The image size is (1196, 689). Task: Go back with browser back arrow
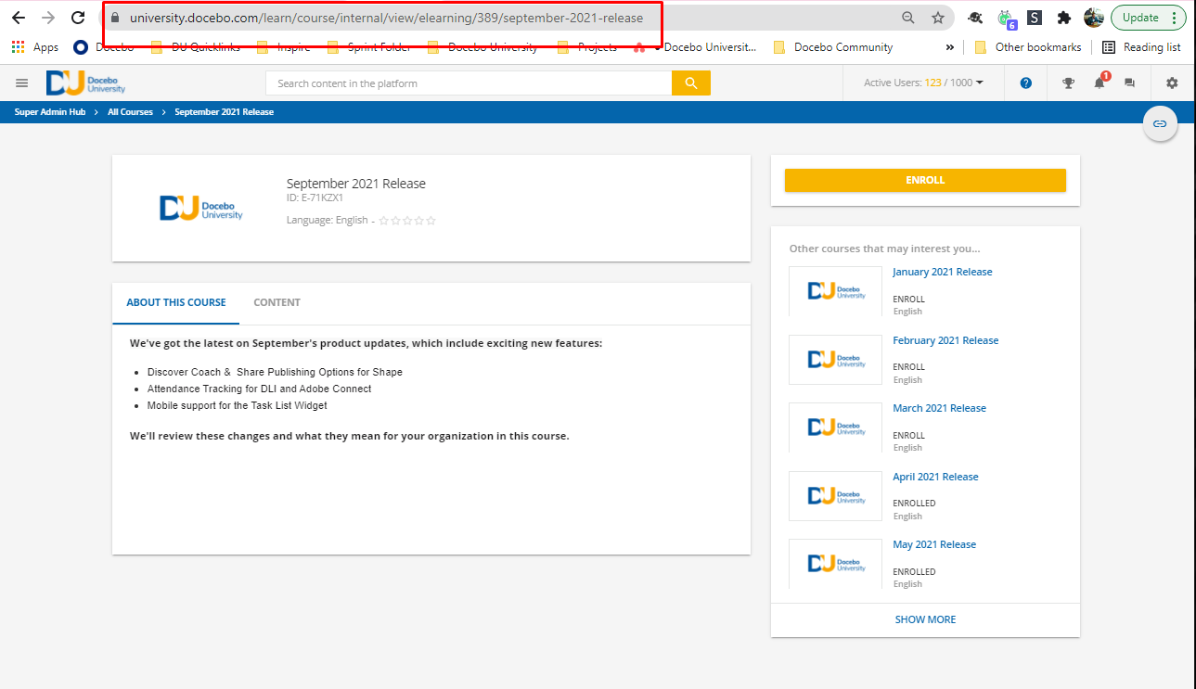pyautogui.click(x=18, y=18)
